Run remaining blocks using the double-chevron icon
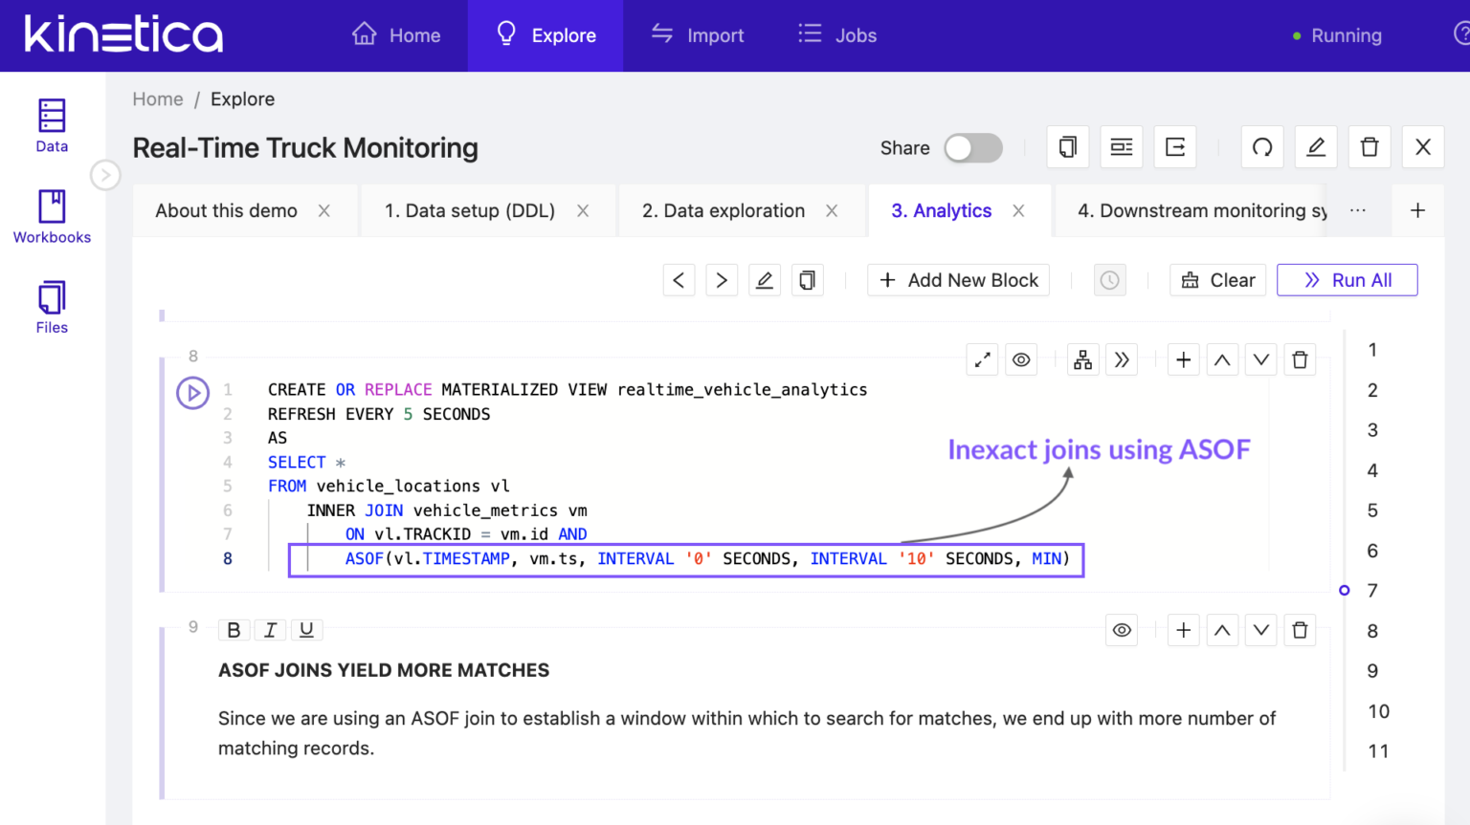Viewport: 1470px width, 825px height. point(1121,358)
